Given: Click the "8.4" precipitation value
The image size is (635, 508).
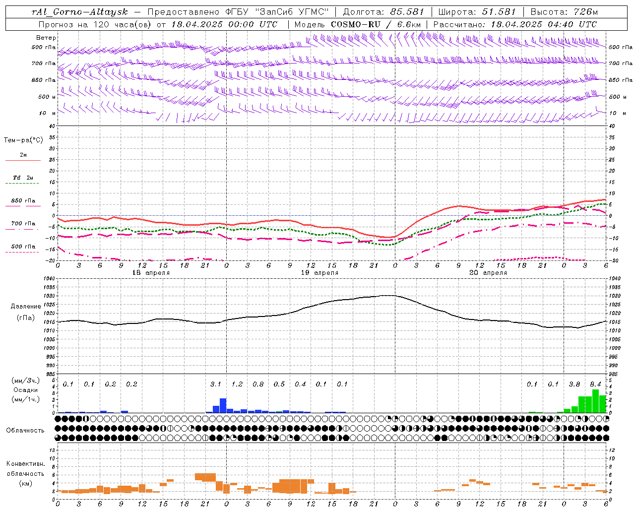Looking at the screenshot, I should 595,384.
